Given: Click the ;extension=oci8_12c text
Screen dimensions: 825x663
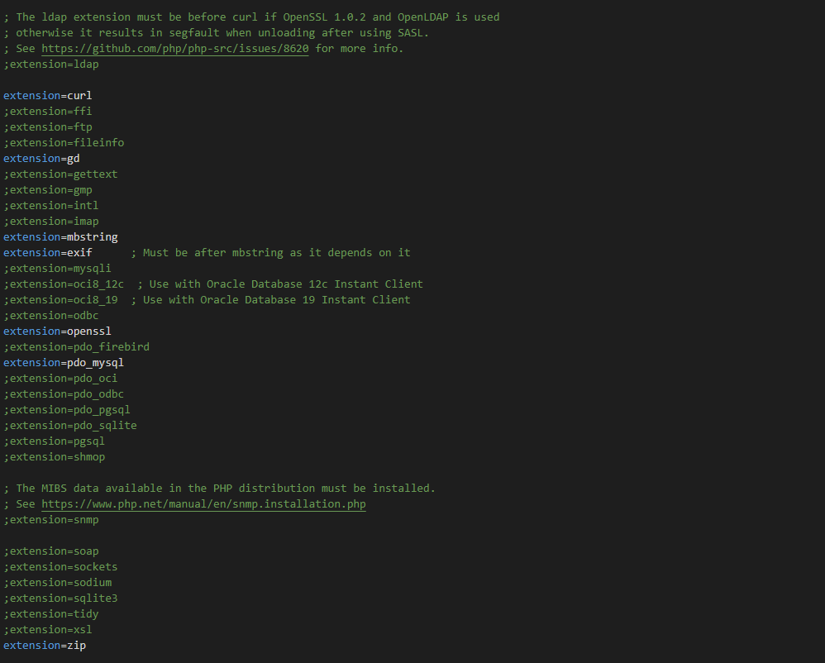Looking at the screenshot, I should [64, 284].
